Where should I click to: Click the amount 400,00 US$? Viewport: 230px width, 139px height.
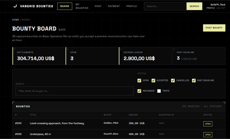point(137,134)
